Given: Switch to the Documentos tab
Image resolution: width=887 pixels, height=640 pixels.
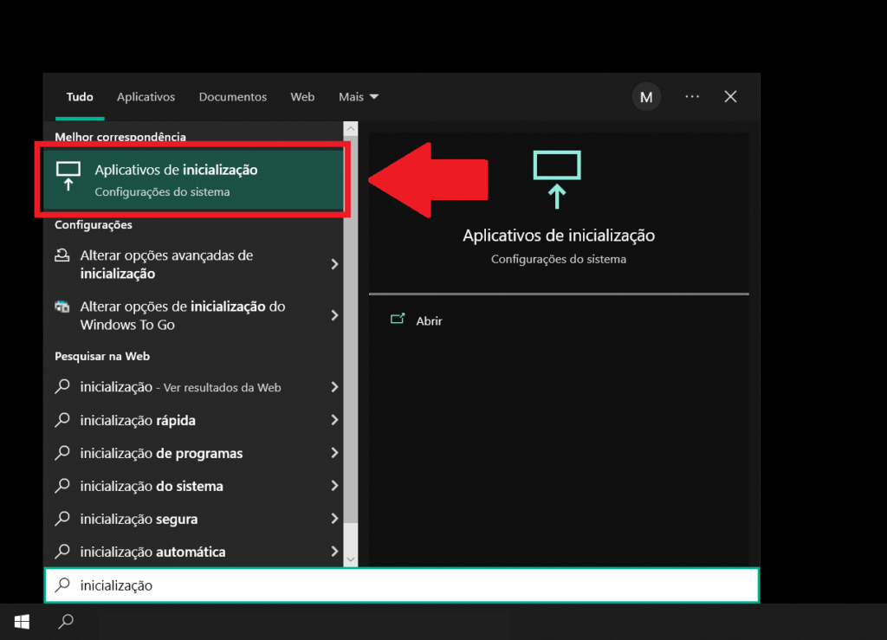Looking at the screenshot, I should (232, 97).
